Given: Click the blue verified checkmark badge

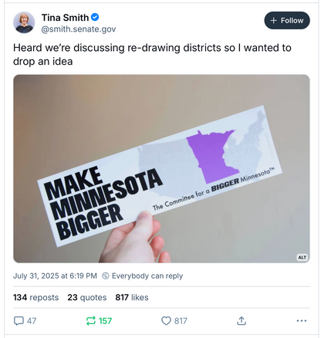Looking at the screenshot, I should pyautogui.click(x=95, y=18).
